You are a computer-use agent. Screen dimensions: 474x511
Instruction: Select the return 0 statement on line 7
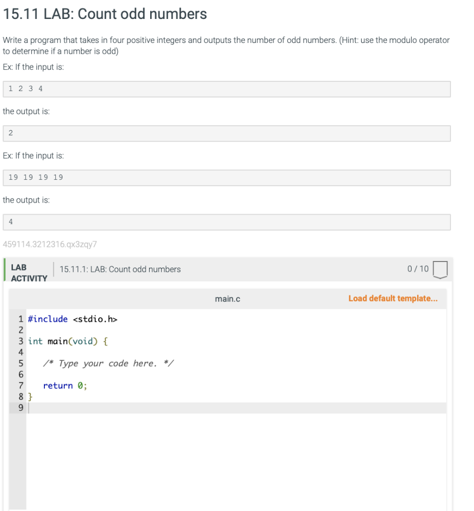pos(65,385)
